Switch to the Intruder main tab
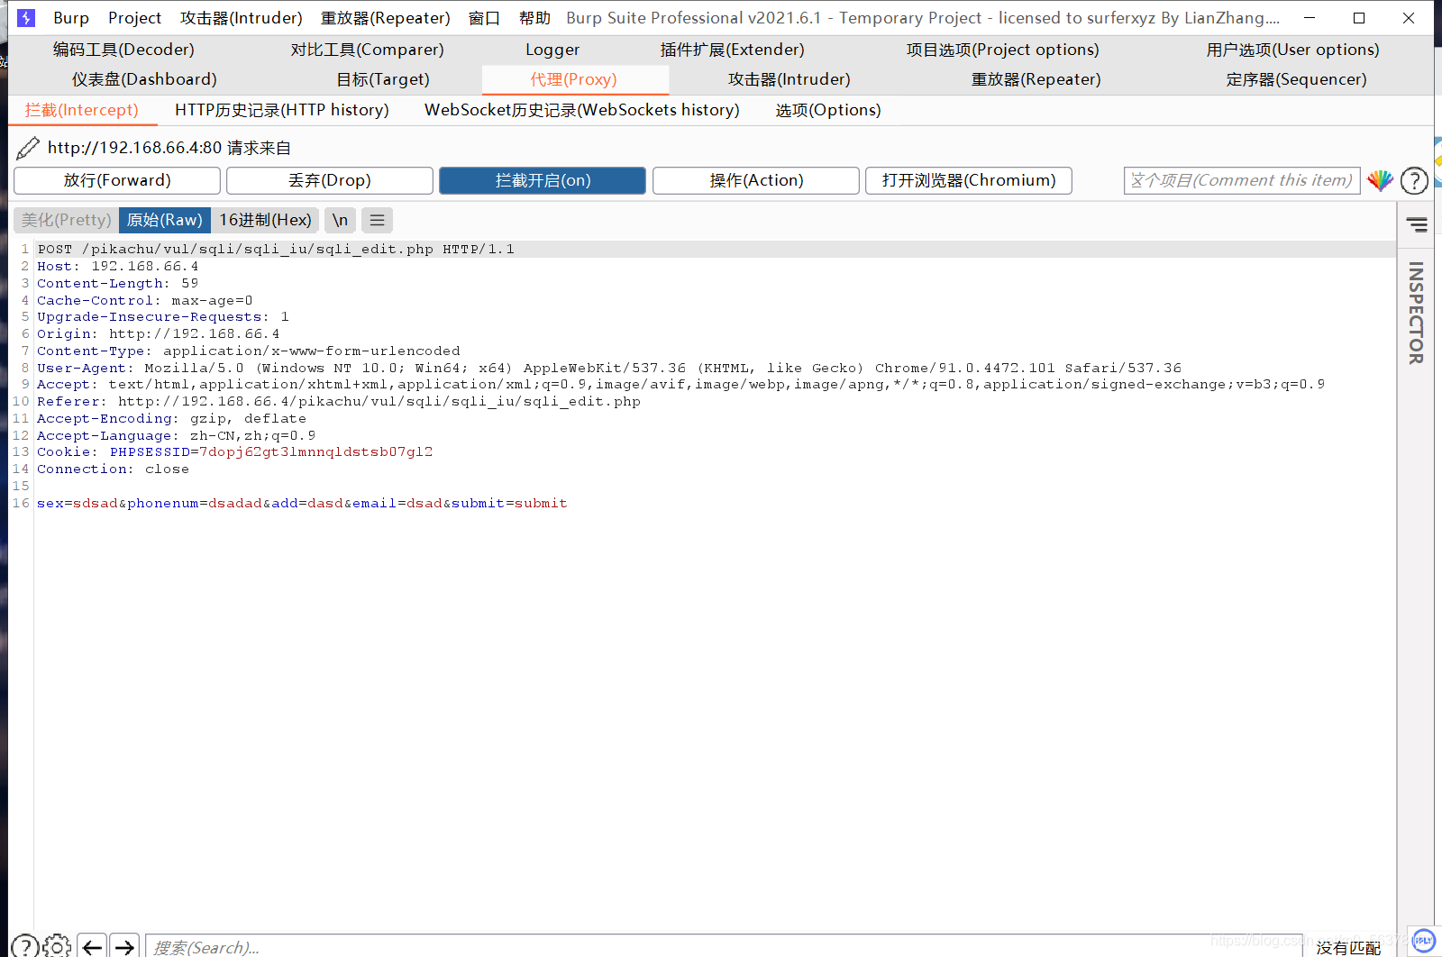The image size is (1442, 957). tap(789, 79)
